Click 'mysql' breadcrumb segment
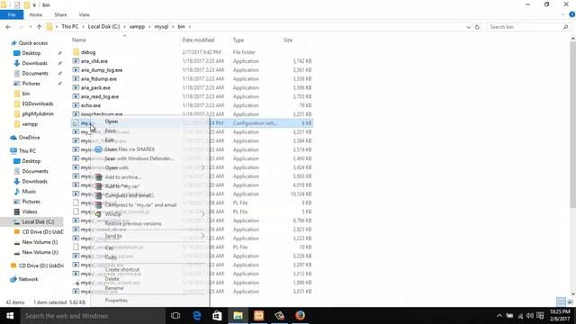 point(161,27)
